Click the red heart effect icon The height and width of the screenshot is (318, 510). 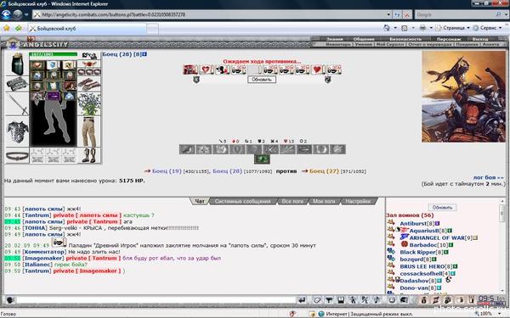317,70
